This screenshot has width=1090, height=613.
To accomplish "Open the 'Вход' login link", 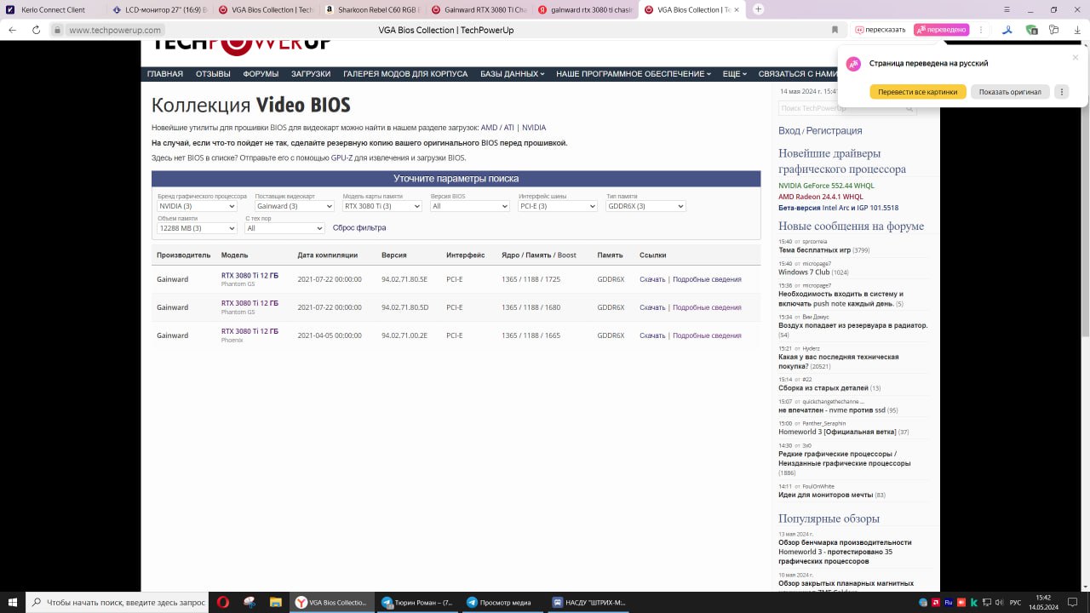I will coord(789,131).
